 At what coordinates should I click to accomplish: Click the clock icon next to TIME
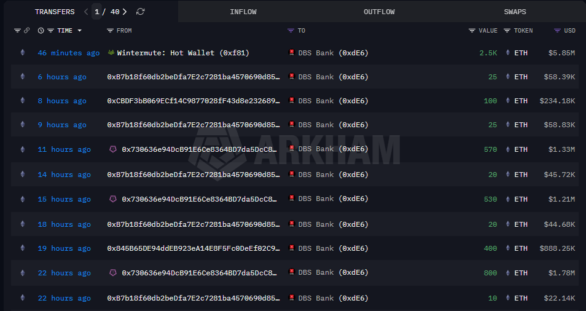pos(41,30)
